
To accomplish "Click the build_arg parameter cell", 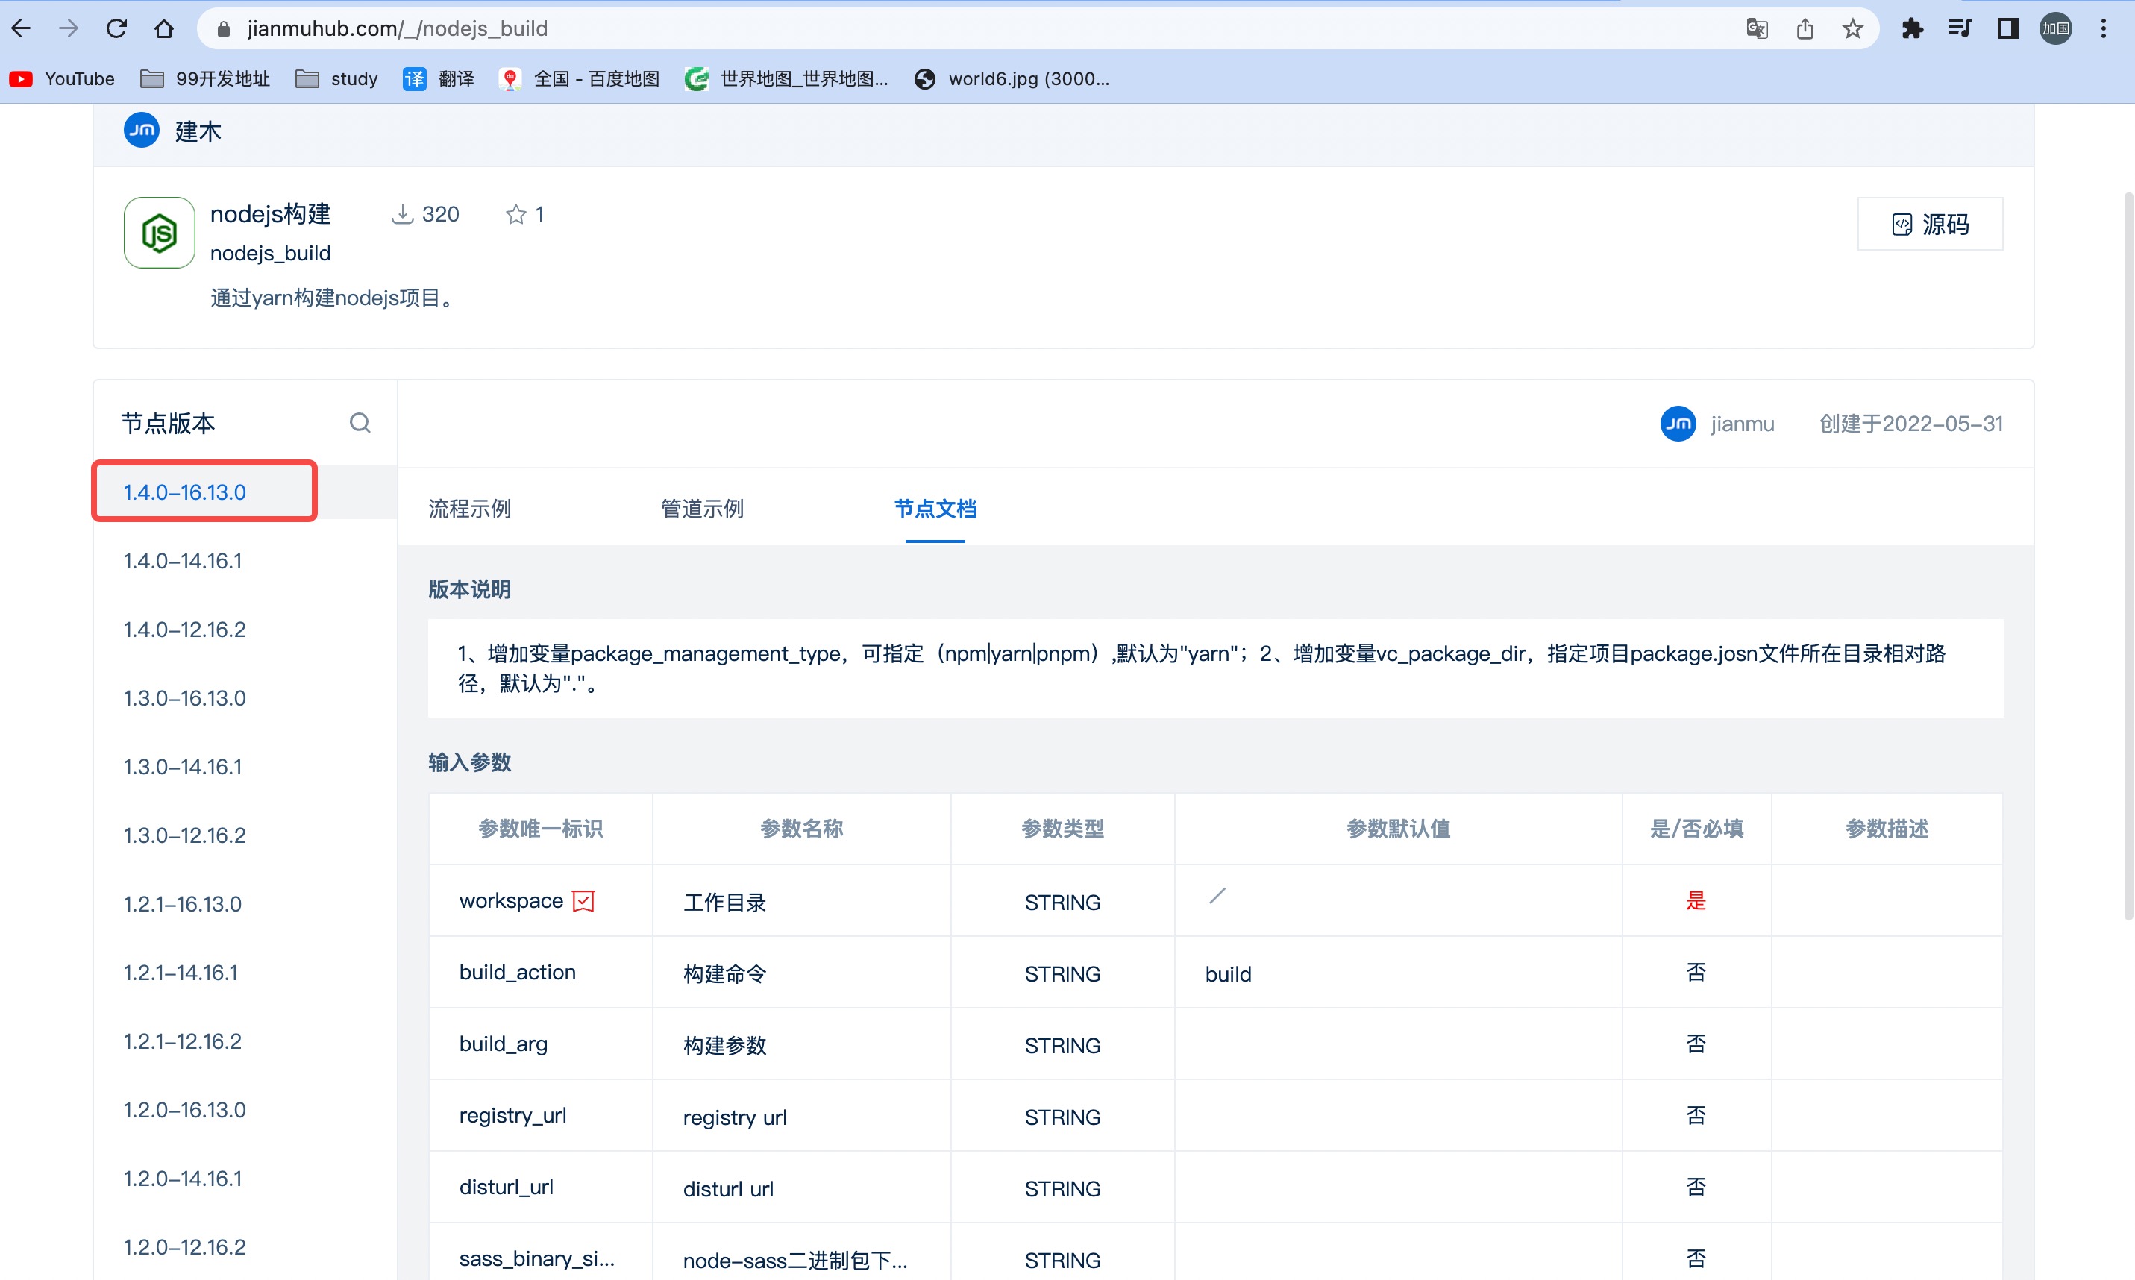I will point(541,1044).
